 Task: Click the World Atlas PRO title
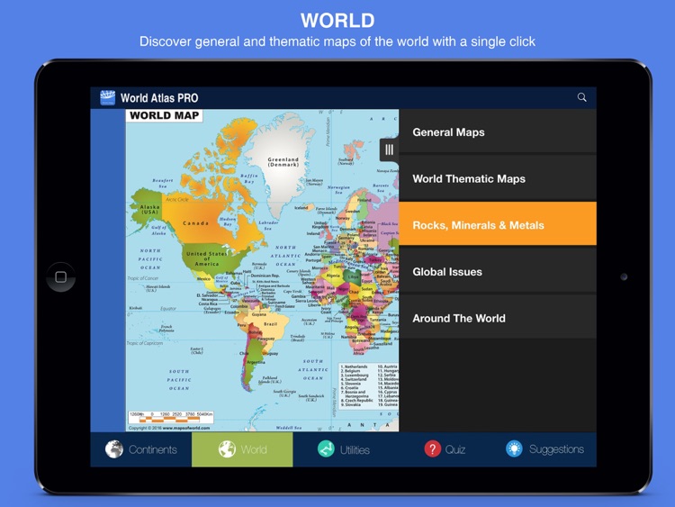coord(159,98)
